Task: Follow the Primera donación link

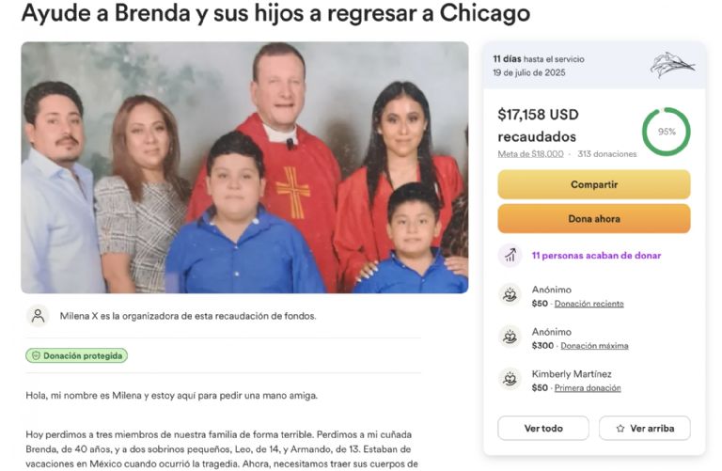Action: pyautogui.click(x=588, y=388)
